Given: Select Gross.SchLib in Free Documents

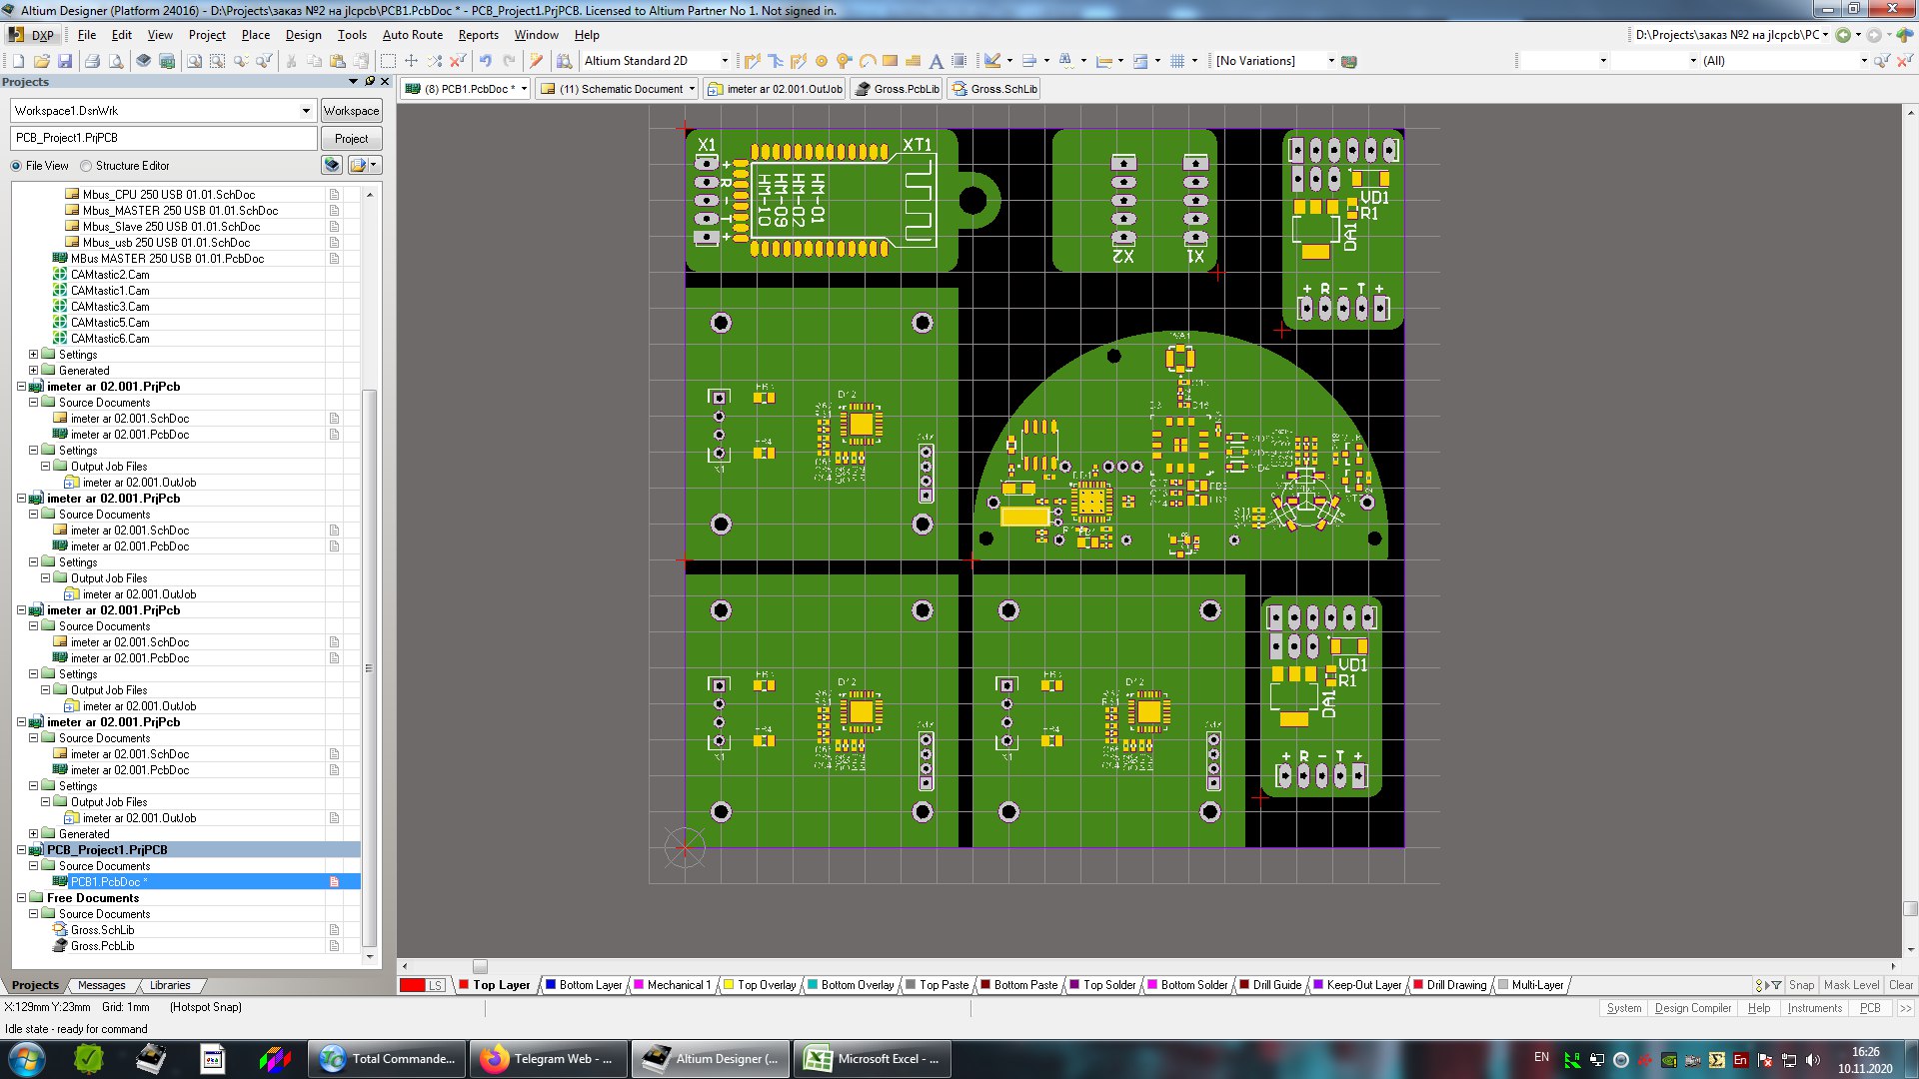Looking at the screenshot, I should pos(102,930).
